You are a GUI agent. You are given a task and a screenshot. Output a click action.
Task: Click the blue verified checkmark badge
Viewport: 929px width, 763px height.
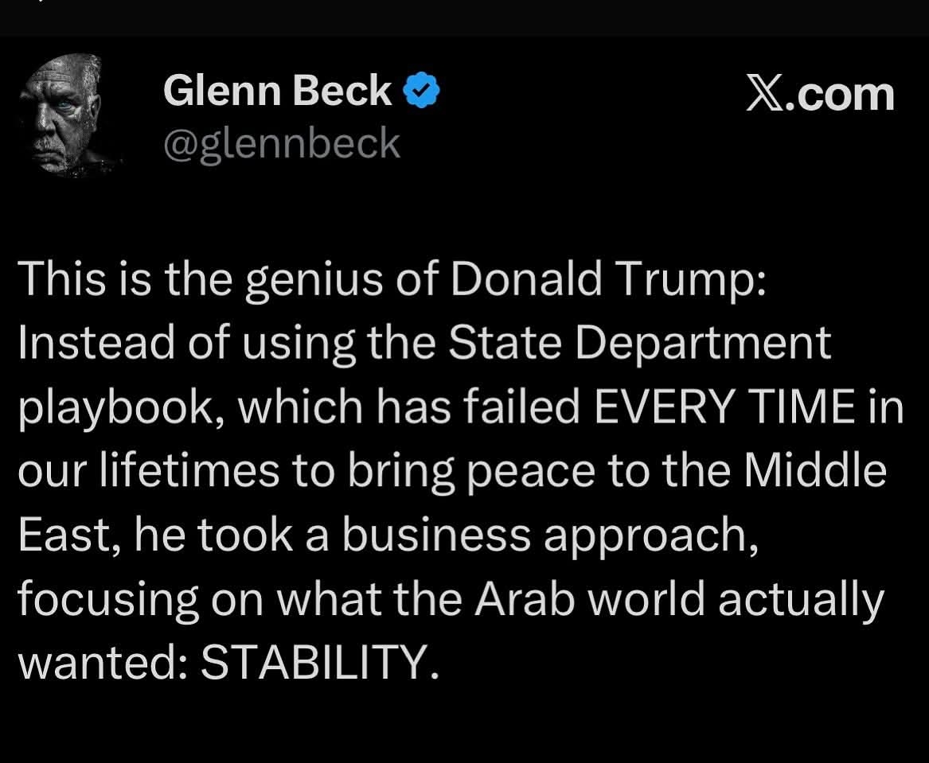click(x=424, y=91)
